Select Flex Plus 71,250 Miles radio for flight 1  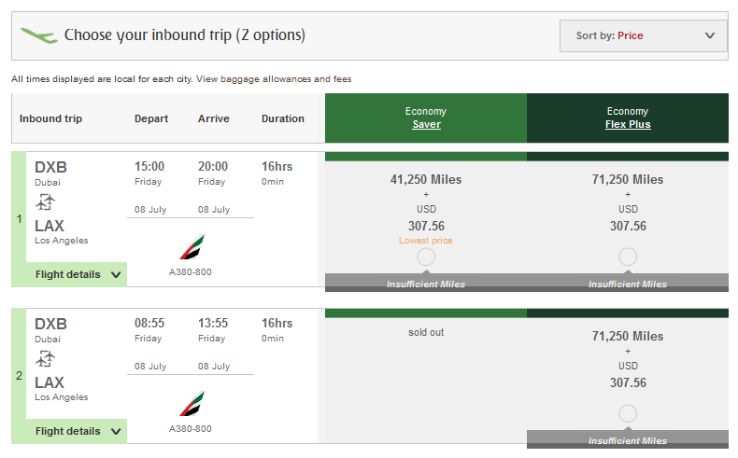tap(628, 257)
